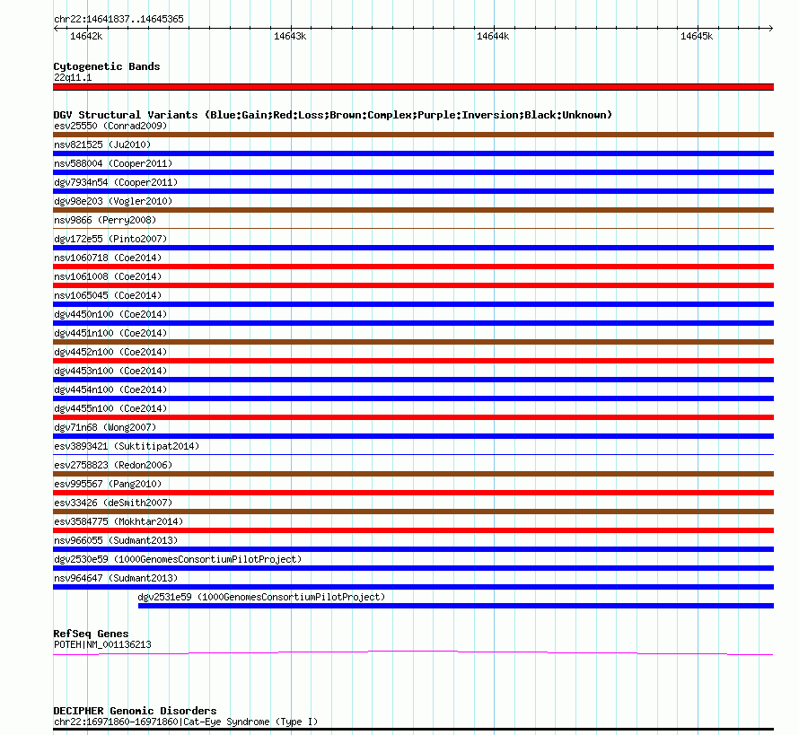Image resolution: width=799 pixels, height=735 pixels.
Task: Open variant dgv4454n100 (Coe2014)
Action: (110, 389)
